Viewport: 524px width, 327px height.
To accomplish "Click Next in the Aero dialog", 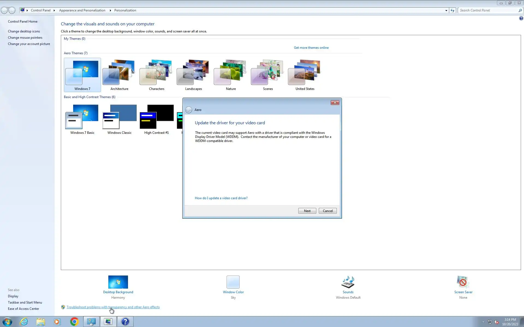I will (307, 211).
